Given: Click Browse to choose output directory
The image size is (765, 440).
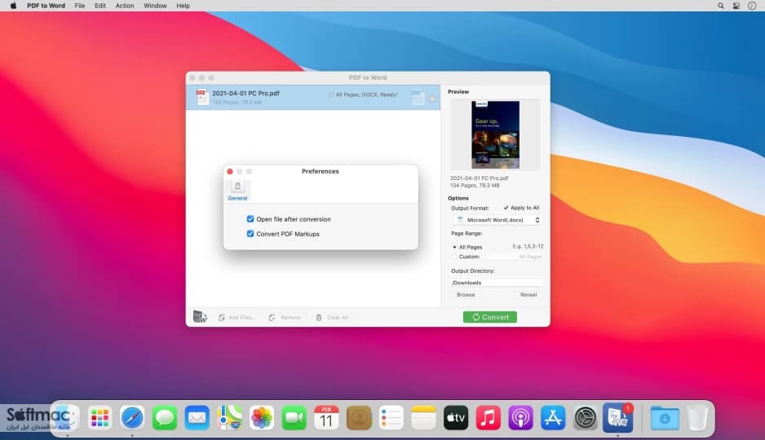Looking at the screenshot, I should coord(466,295).
